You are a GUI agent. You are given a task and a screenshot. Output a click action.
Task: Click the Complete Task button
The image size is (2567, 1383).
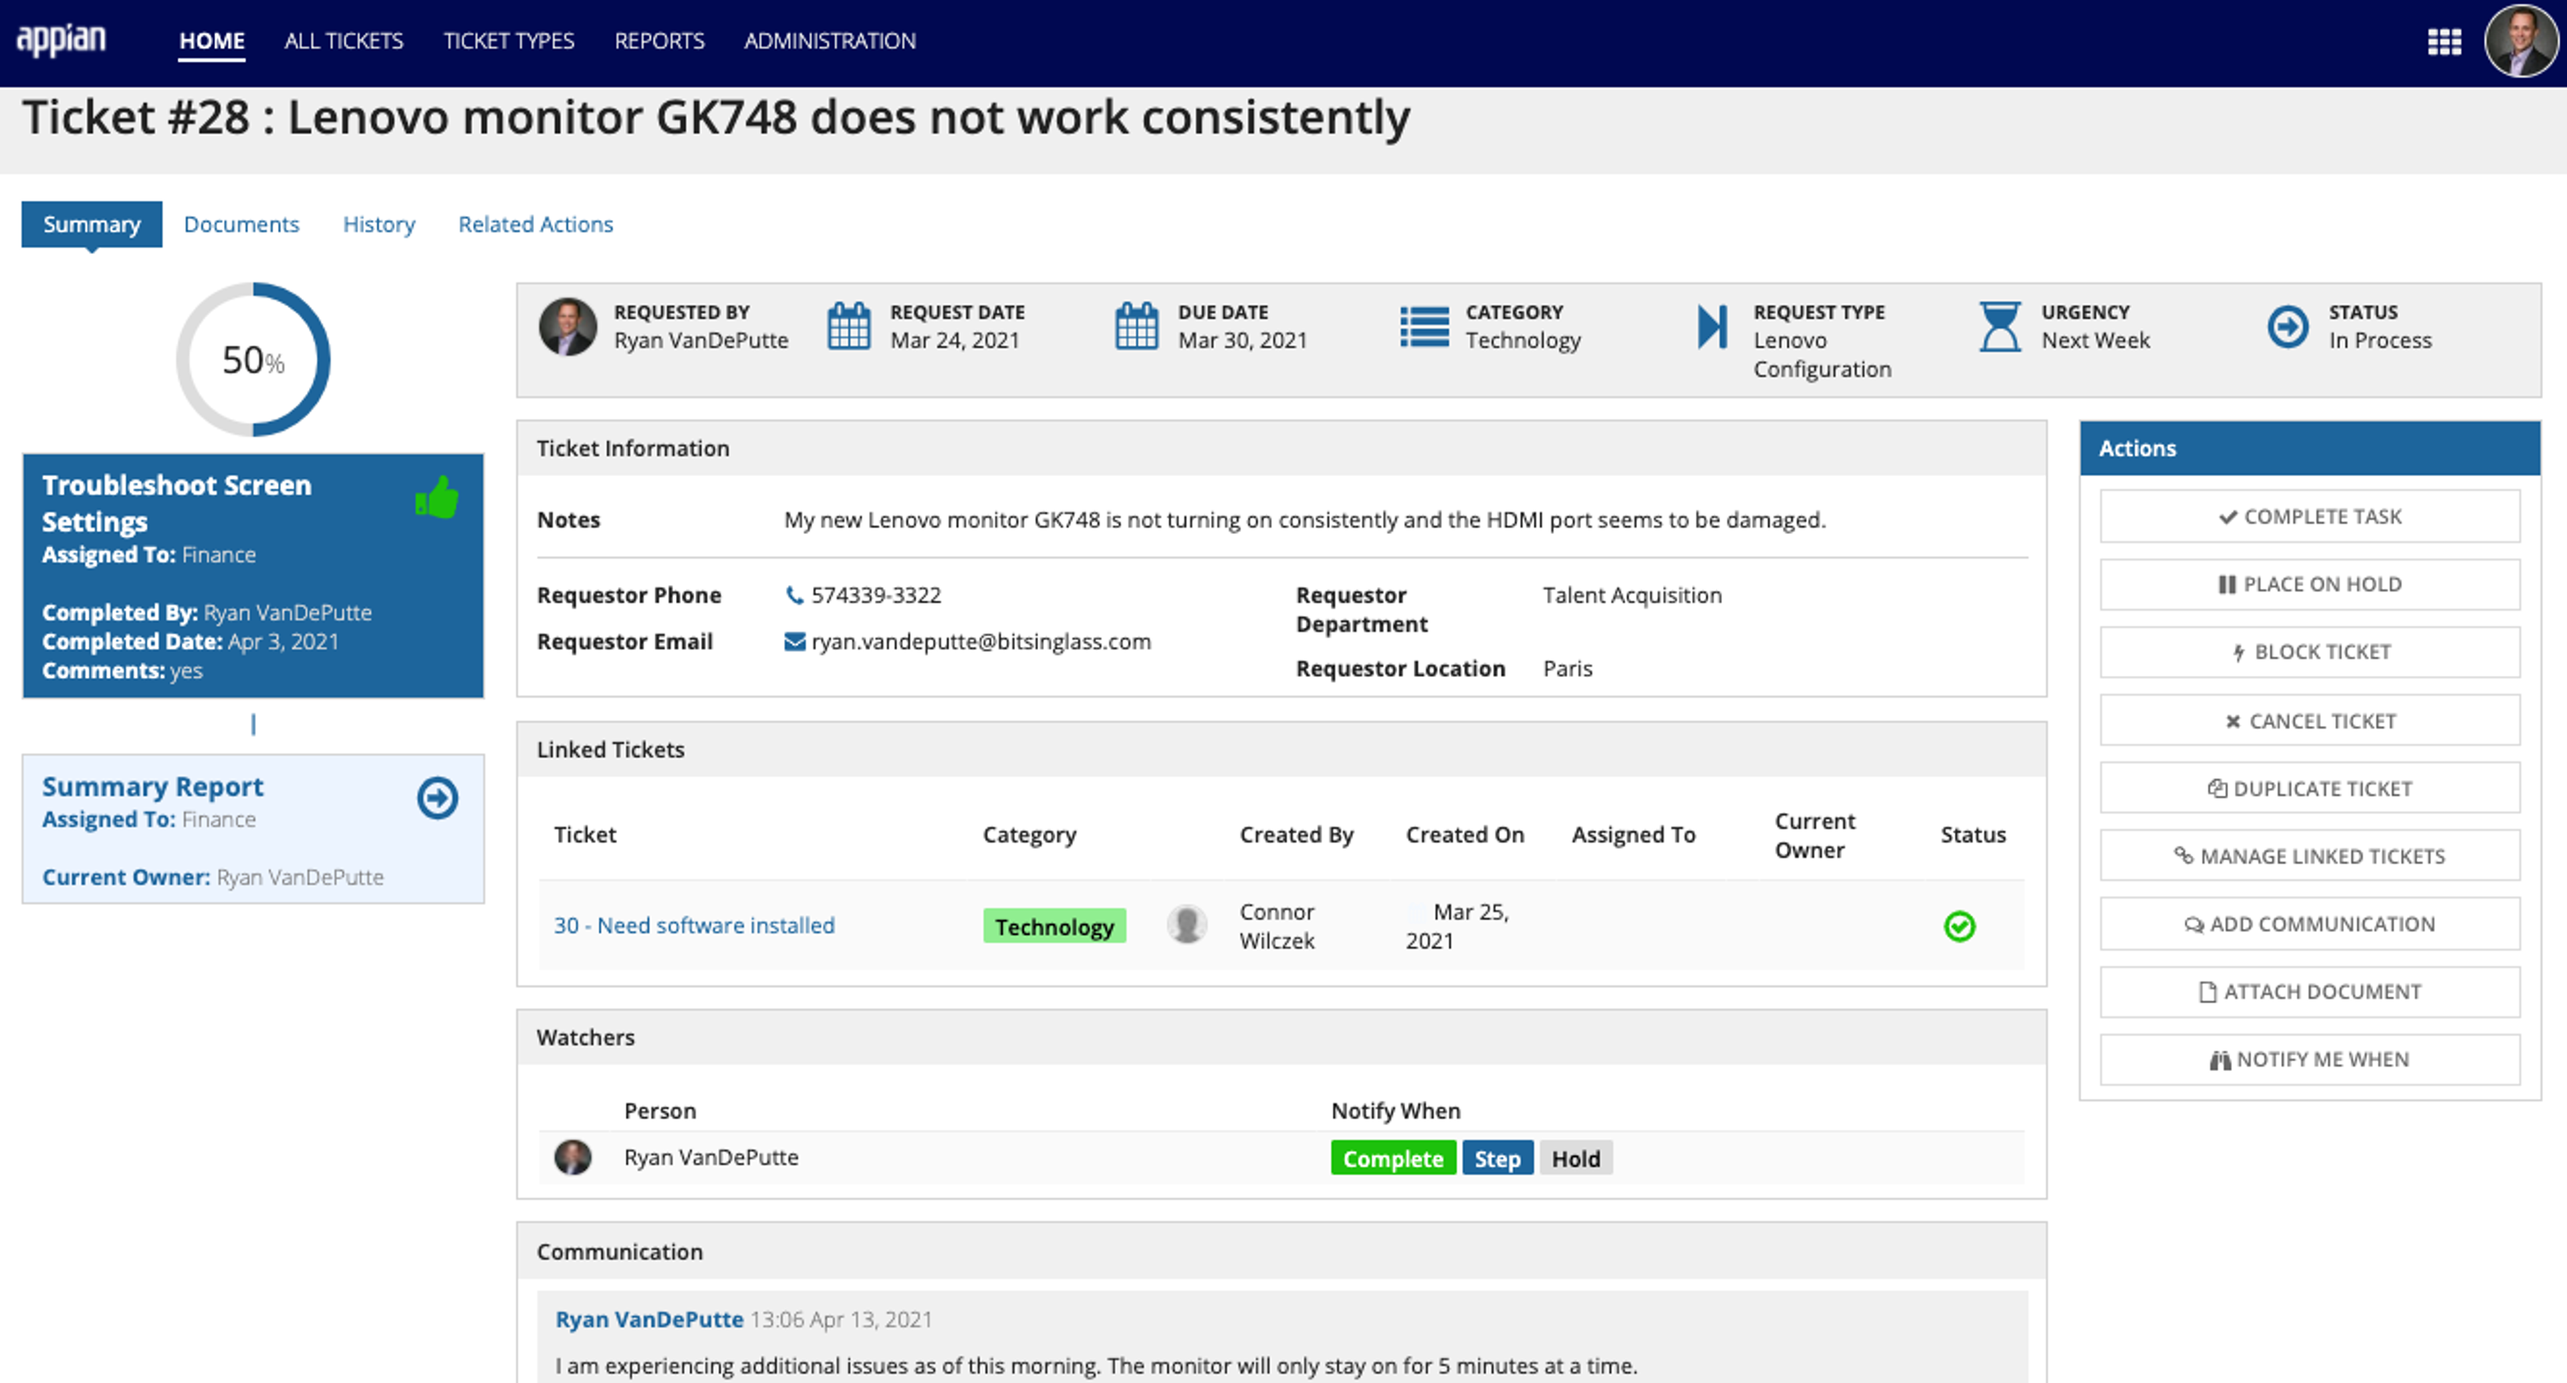2310,516
